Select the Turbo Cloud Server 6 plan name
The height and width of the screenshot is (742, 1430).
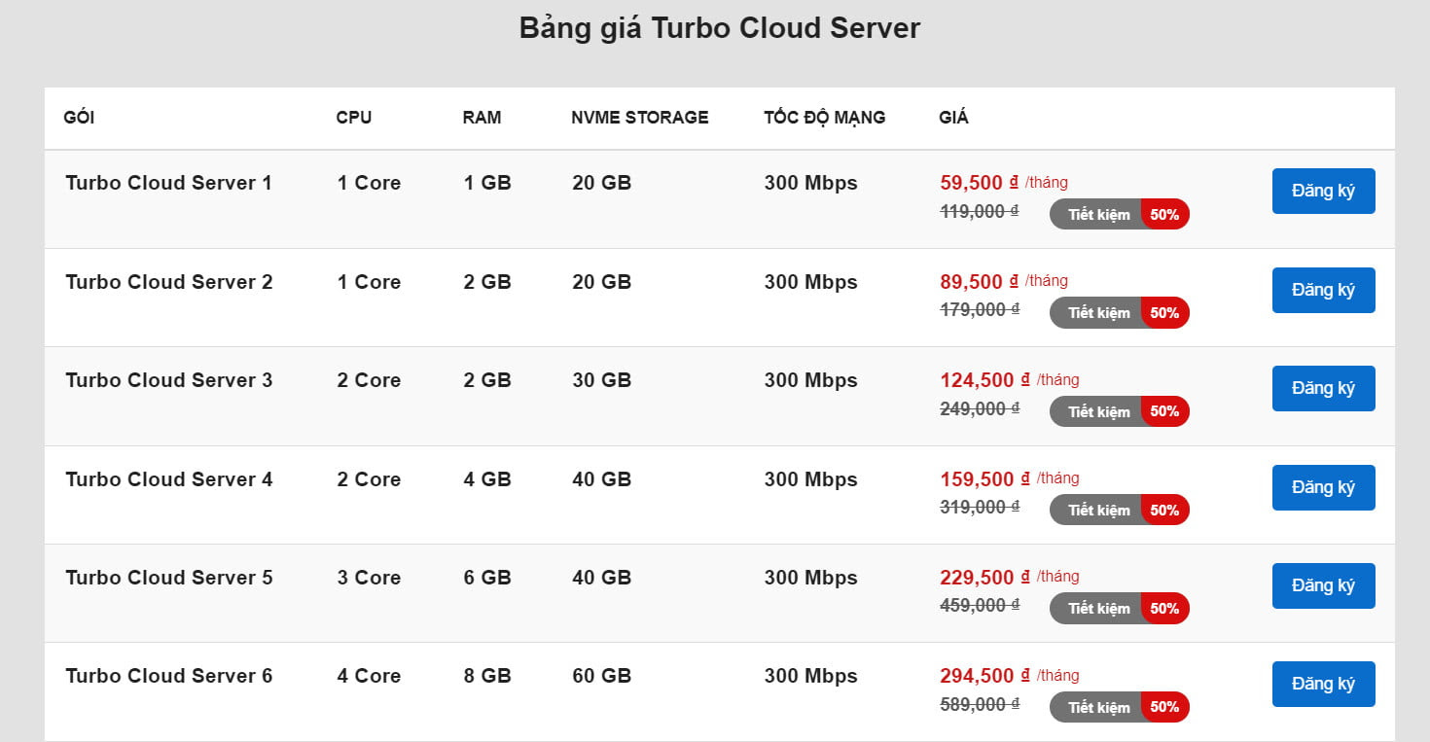click(168, 676)
